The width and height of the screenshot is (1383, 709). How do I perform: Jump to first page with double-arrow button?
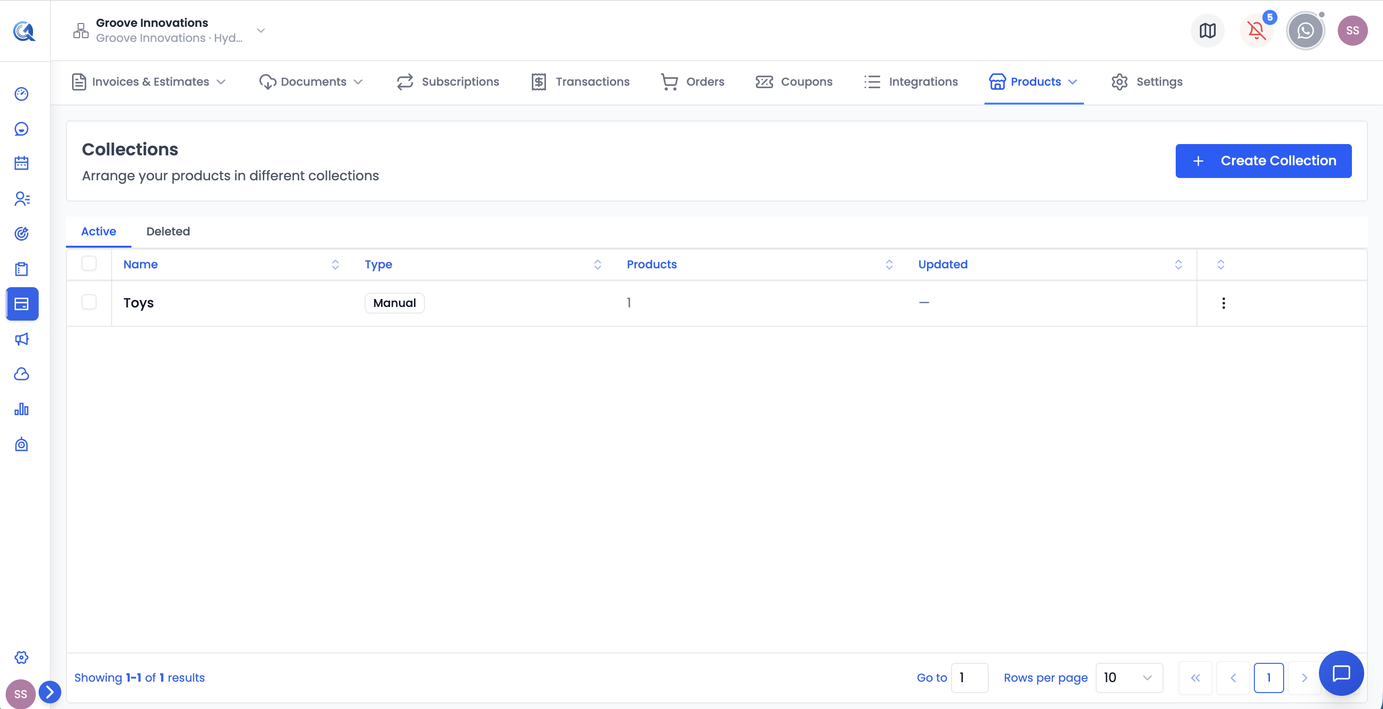point(1196,678)
